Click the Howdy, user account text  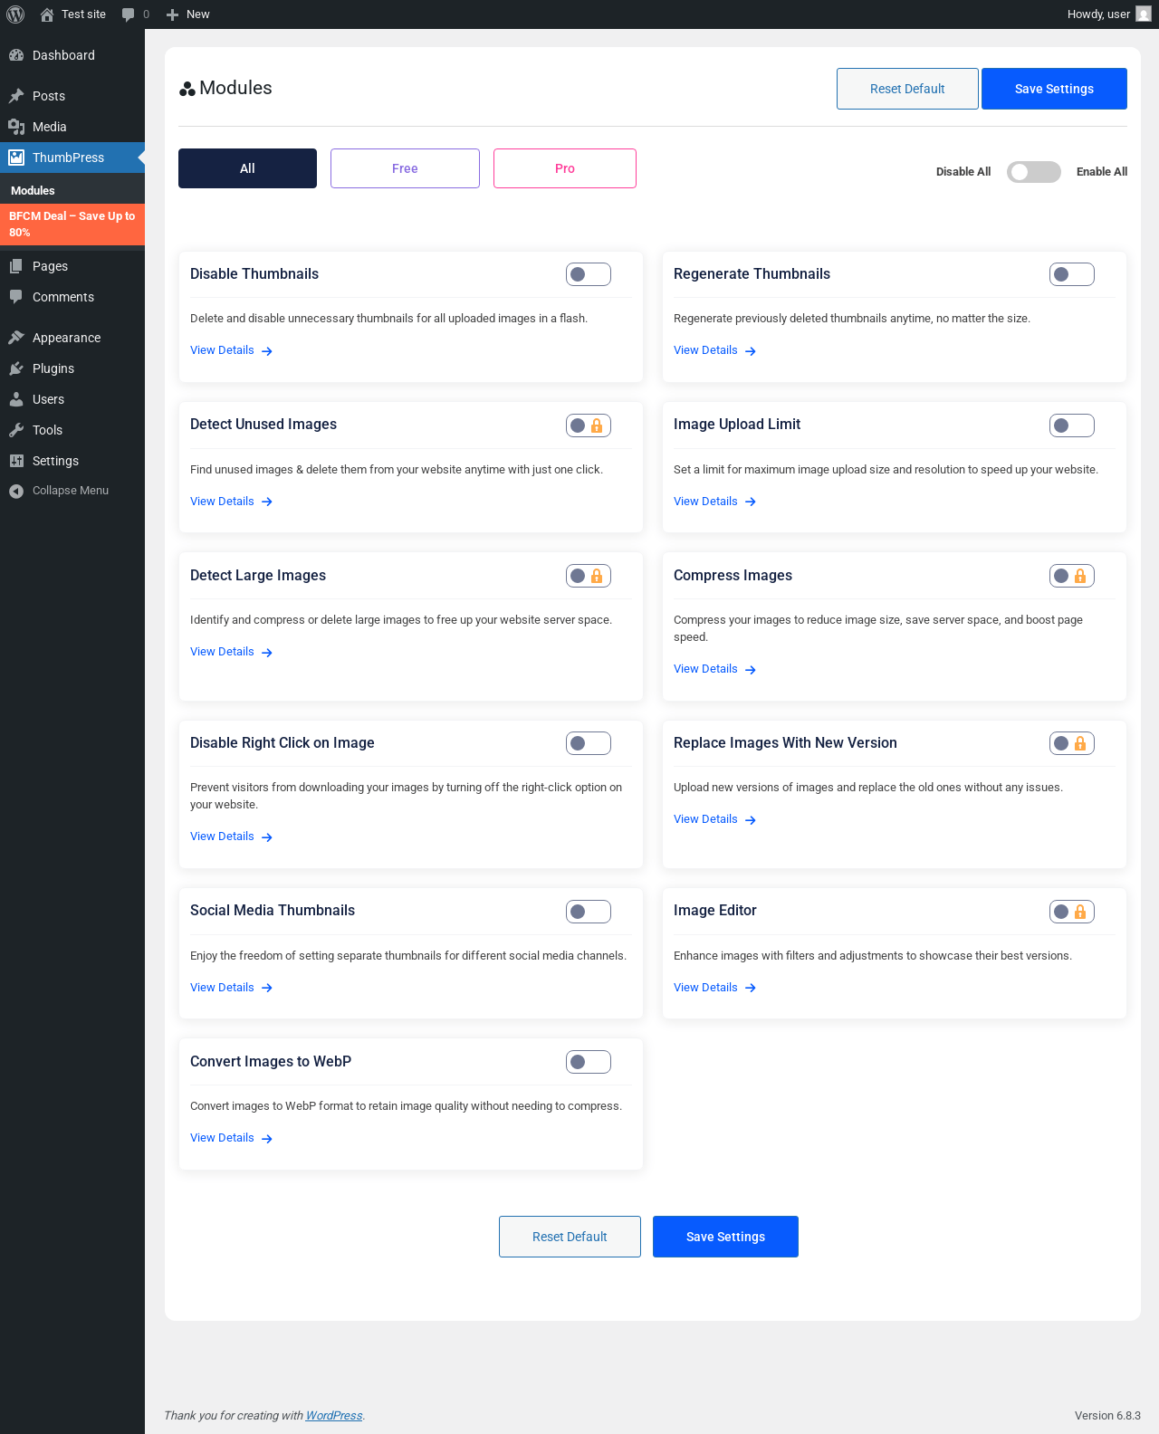click(x=1098, y=14)
